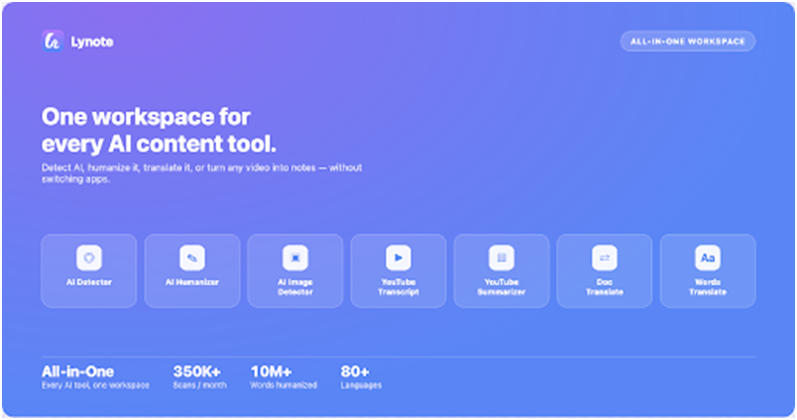This screenshot has width=797, height=420.
Task: Select the Words Translate Aa icon
Action: (x=708, y=258)
